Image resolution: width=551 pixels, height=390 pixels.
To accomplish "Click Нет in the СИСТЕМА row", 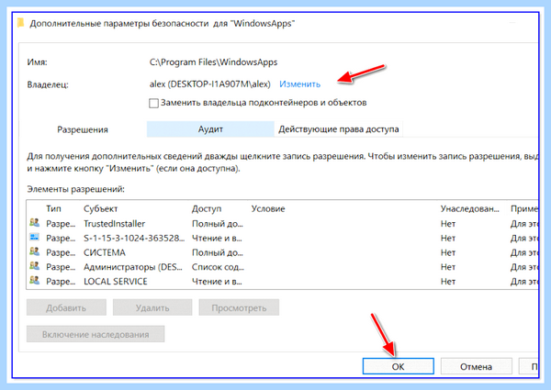I will (x=448, y=252).
